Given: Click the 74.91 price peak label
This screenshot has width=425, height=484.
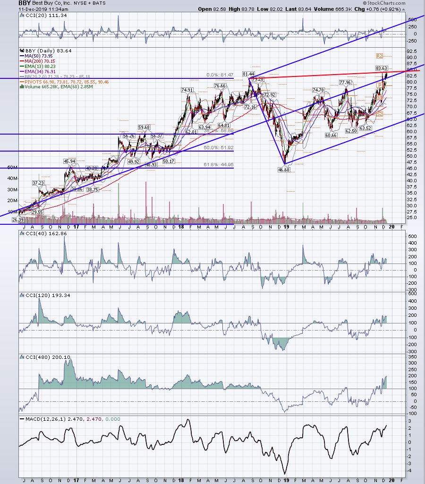Looking at the screenshot, I should 187,90.
